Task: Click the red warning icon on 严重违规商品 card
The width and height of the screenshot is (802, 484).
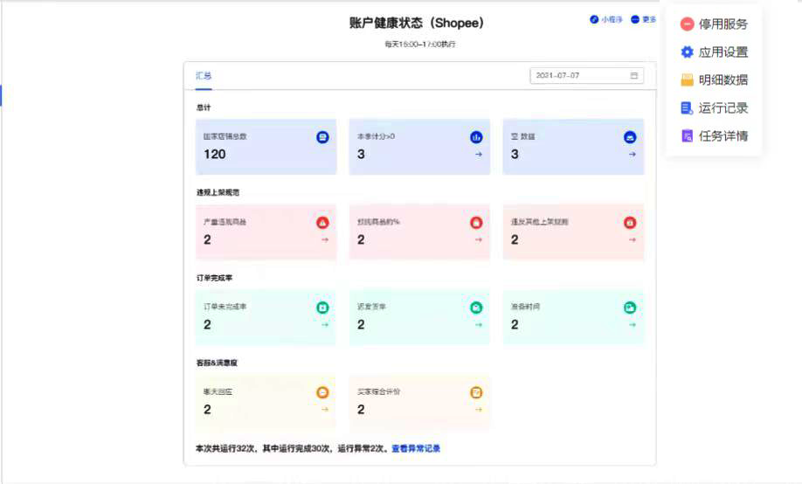Action: 322,223
